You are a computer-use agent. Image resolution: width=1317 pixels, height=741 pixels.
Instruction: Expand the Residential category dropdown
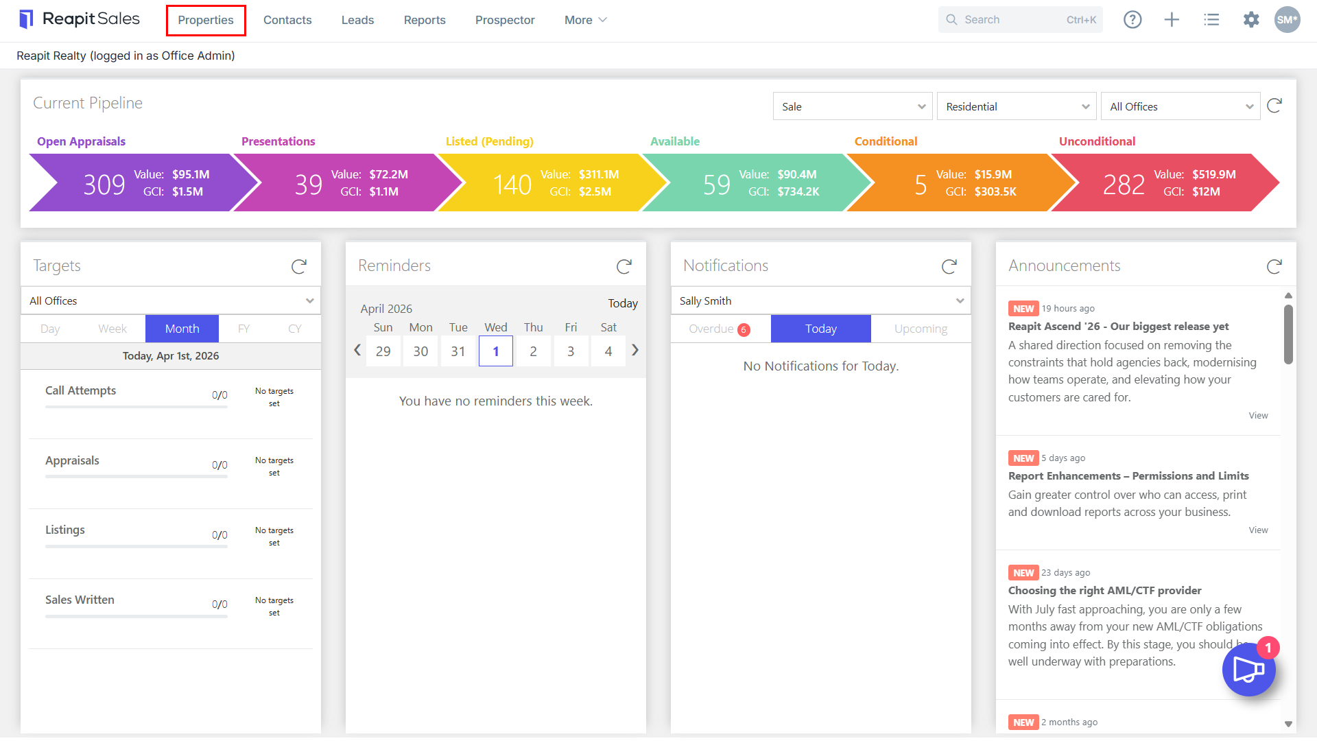click(1017, 106)
